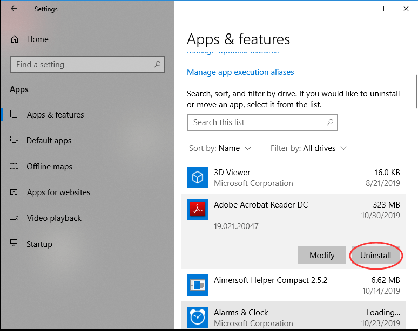
Task: Minimize the Settings window
Action: coord(356,9)
